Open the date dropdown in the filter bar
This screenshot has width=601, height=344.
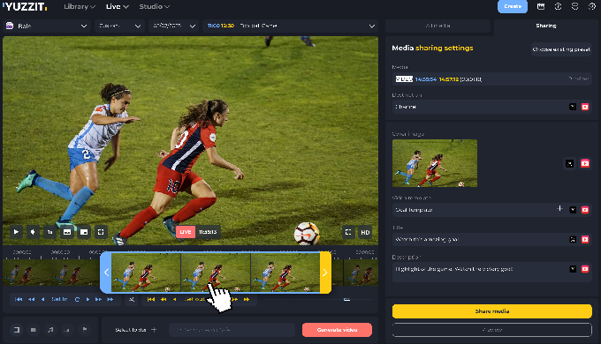point(173,26)
